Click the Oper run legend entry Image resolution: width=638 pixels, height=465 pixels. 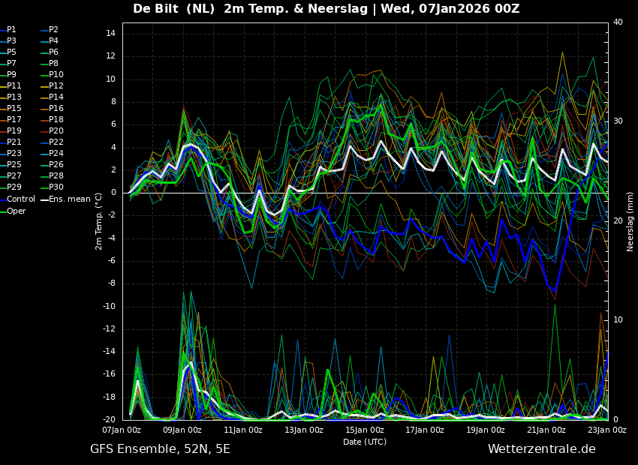pos(13,211)
